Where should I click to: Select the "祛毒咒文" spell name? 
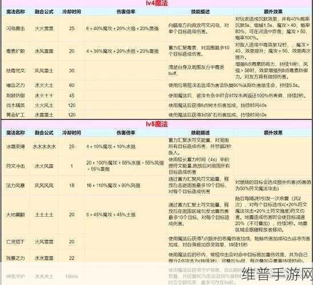(x=15, y=71)
